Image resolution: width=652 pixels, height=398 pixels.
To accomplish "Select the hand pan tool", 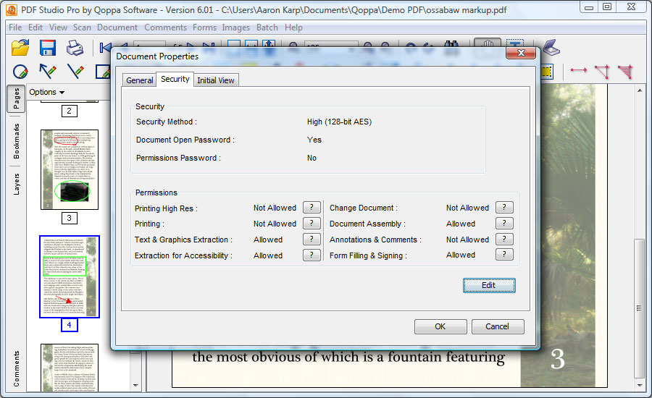I will pyautogui.click(x=488, y=43).
